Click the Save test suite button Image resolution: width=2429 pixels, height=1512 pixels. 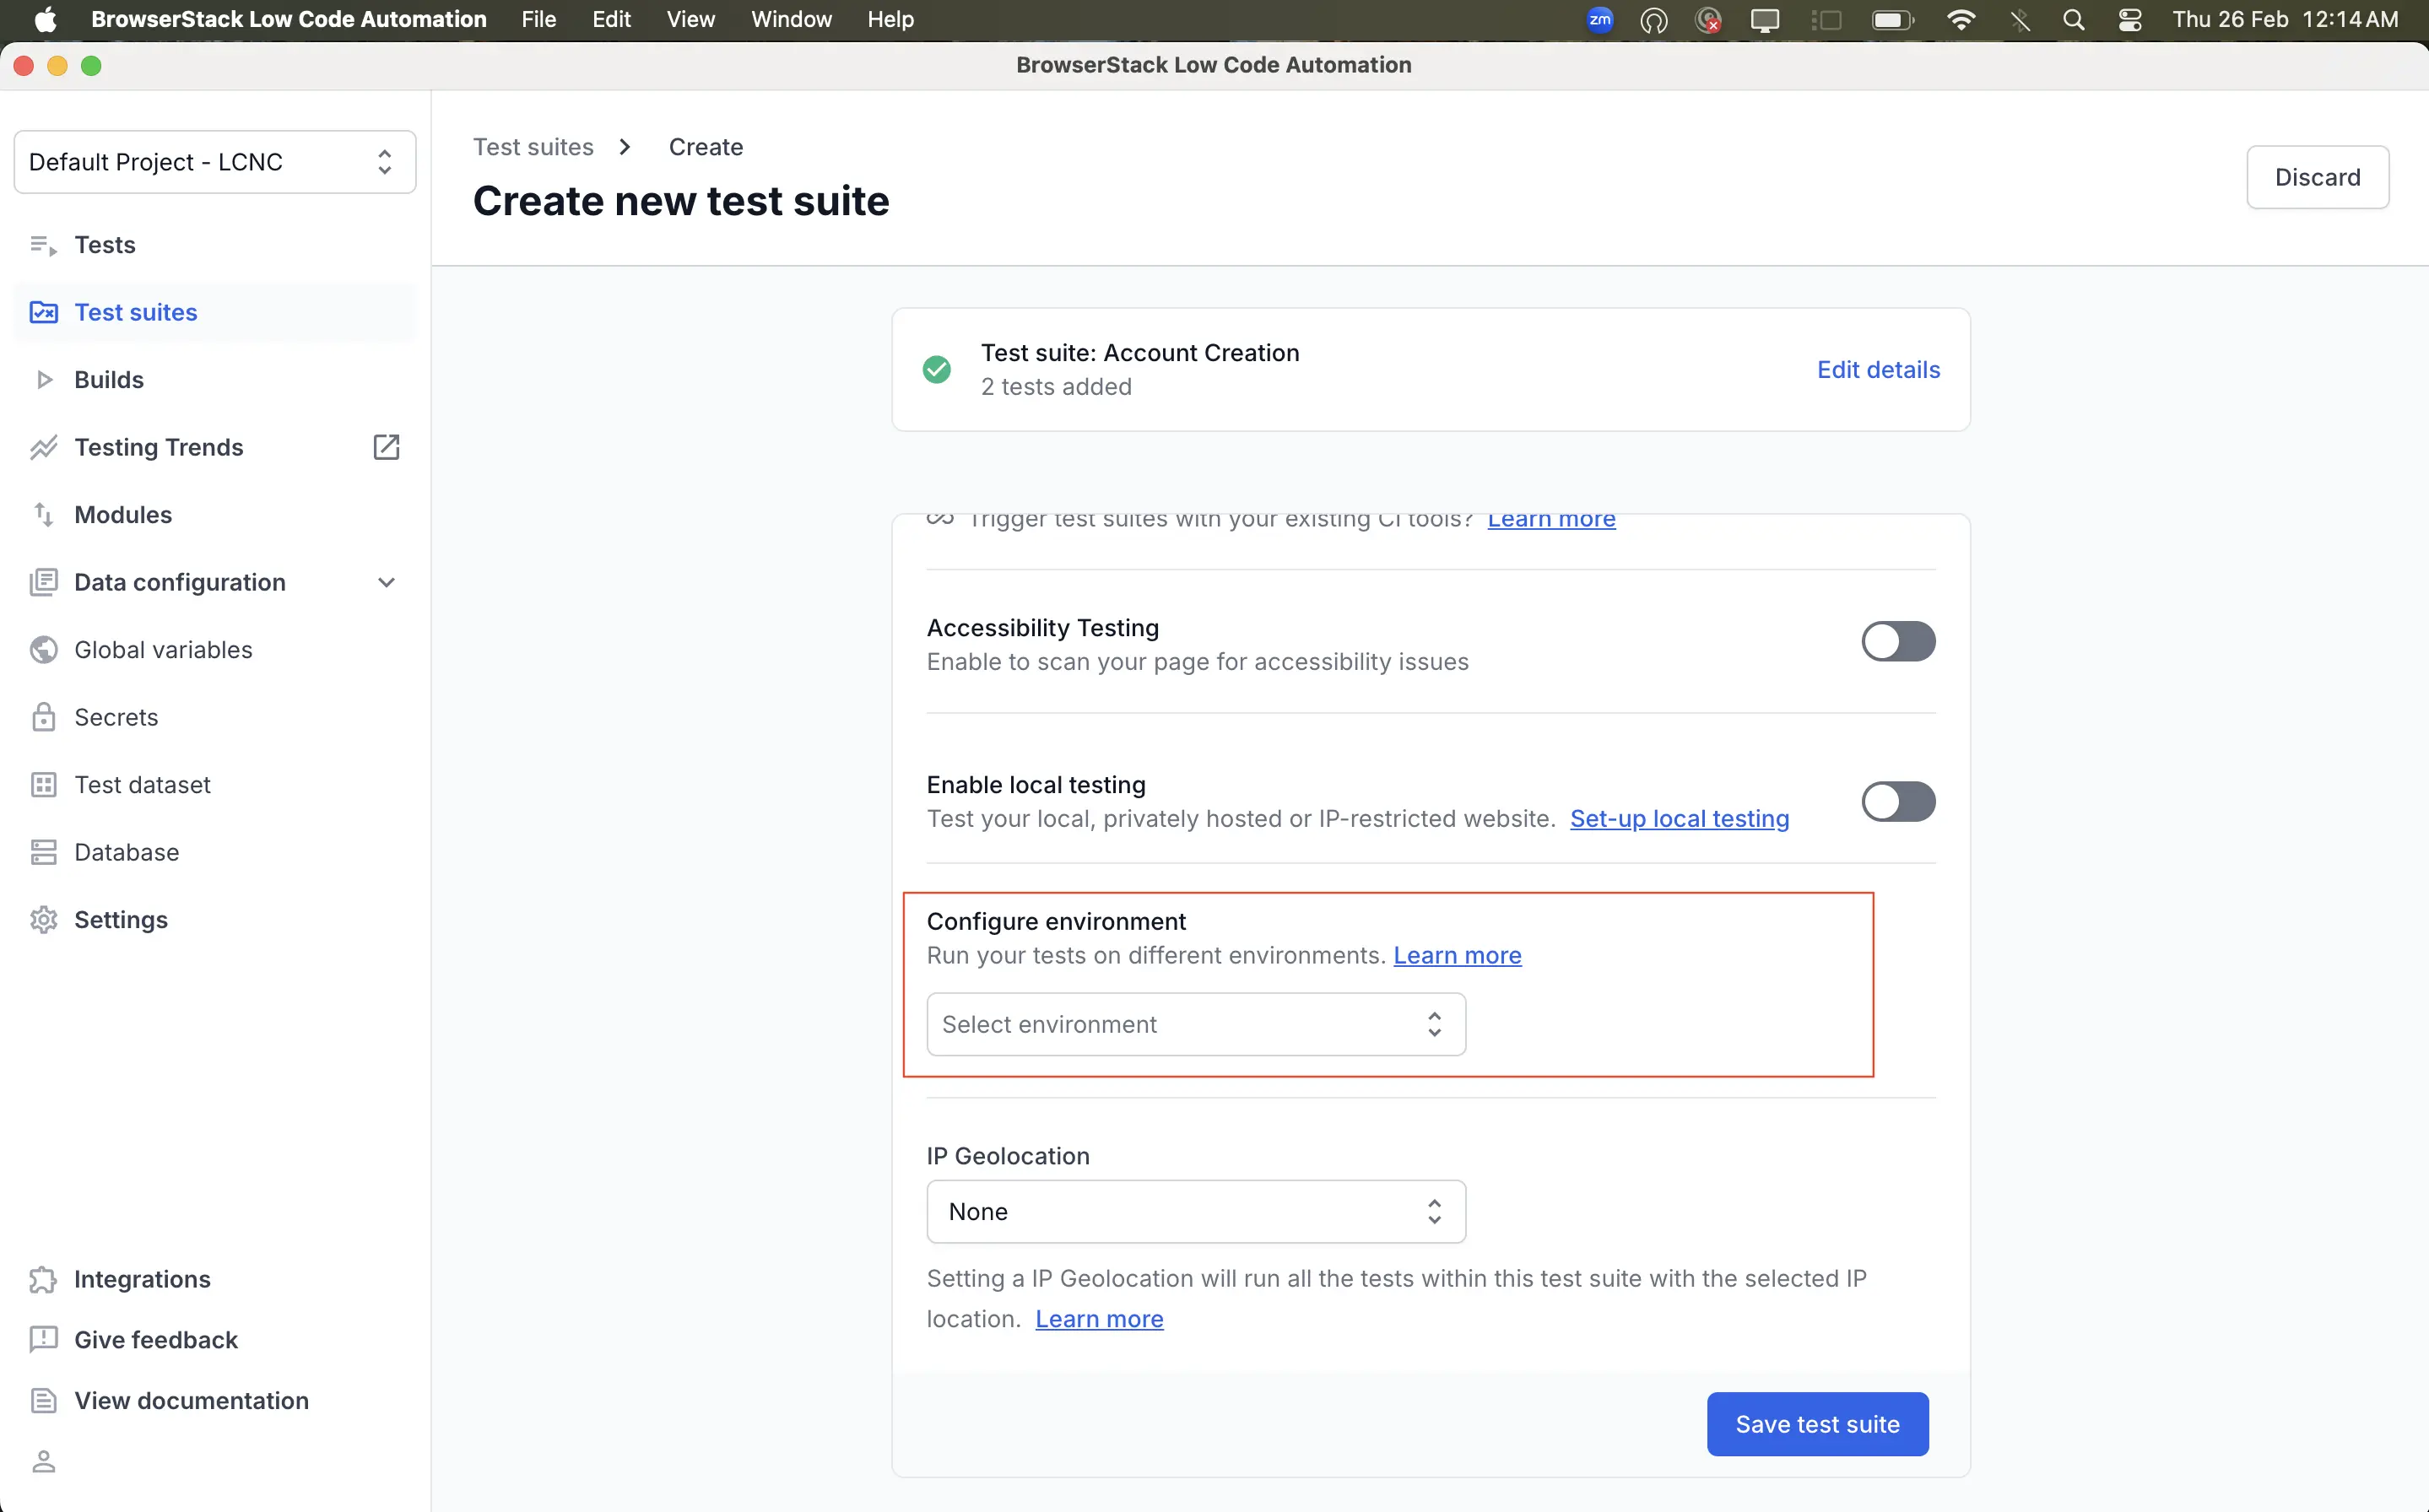tap(1816, 1424)
